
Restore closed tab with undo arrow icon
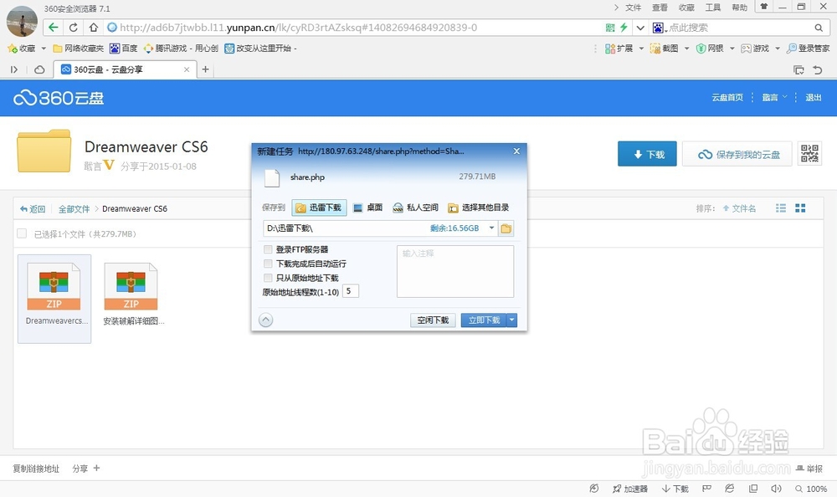[817, 69]
